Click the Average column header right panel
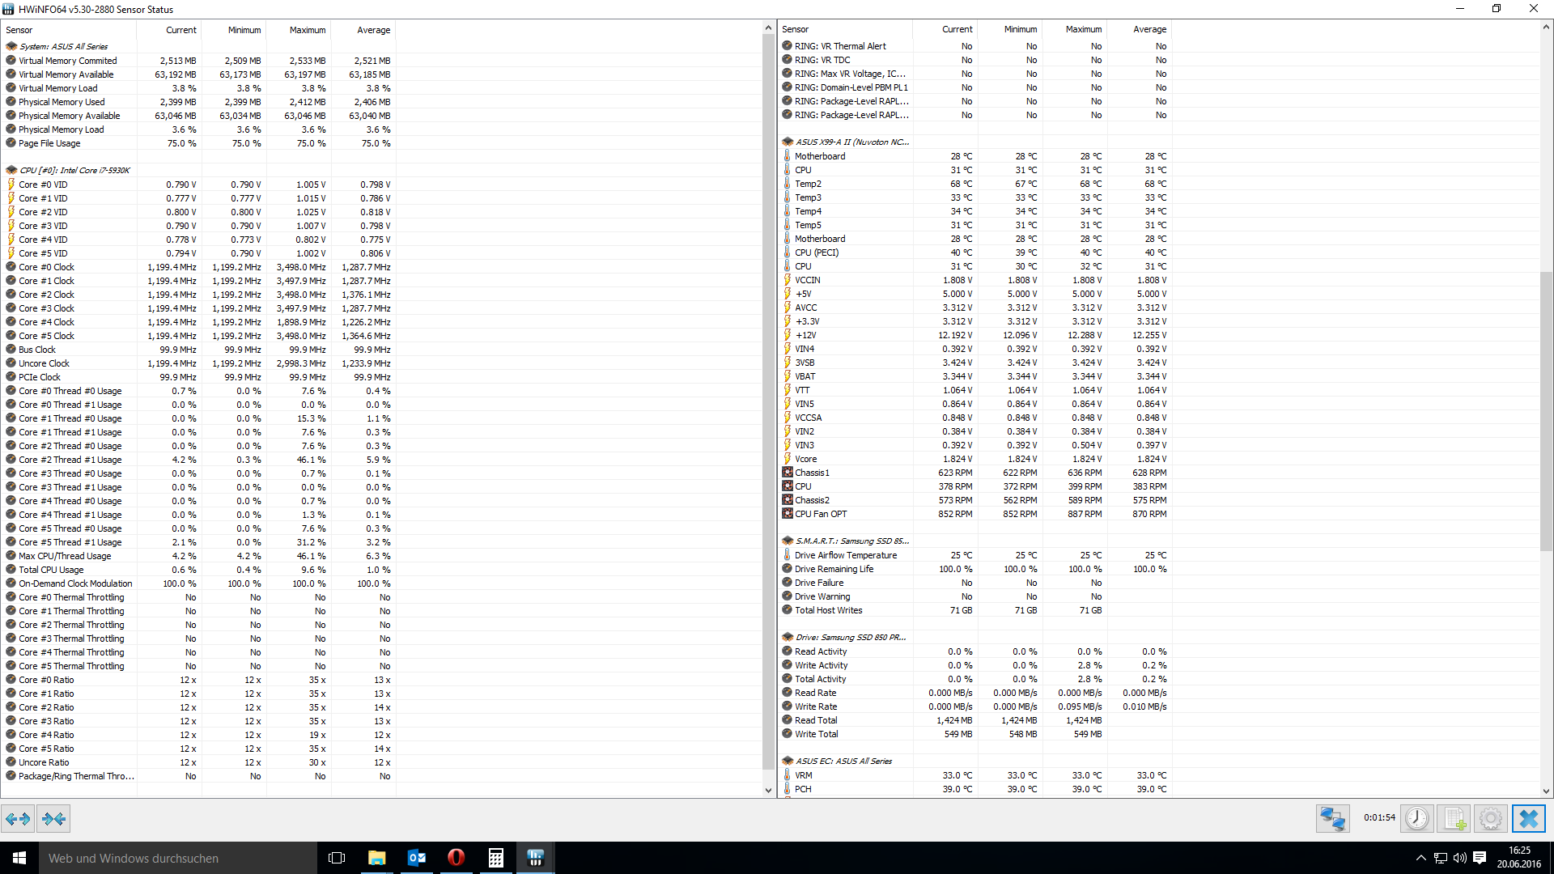Screen dimensions: 1554x874 tap(1149, 29)
